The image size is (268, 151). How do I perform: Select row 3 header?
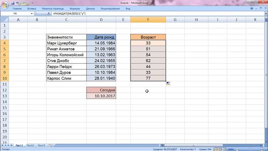click(x=5, y=37)
